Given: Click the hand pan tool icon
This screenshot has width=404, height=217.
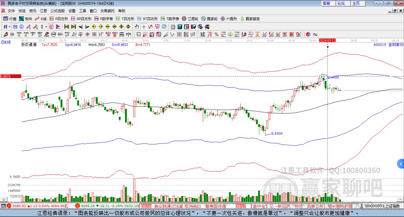Looking at the screenshot, I should point(137,27).
